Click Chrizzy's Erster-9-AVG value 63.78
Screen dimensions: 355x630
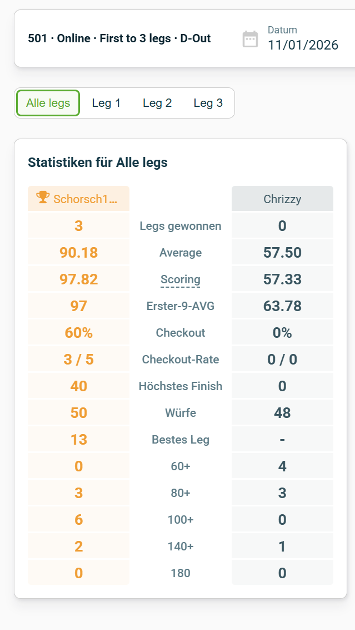click(x=282, y=305)
